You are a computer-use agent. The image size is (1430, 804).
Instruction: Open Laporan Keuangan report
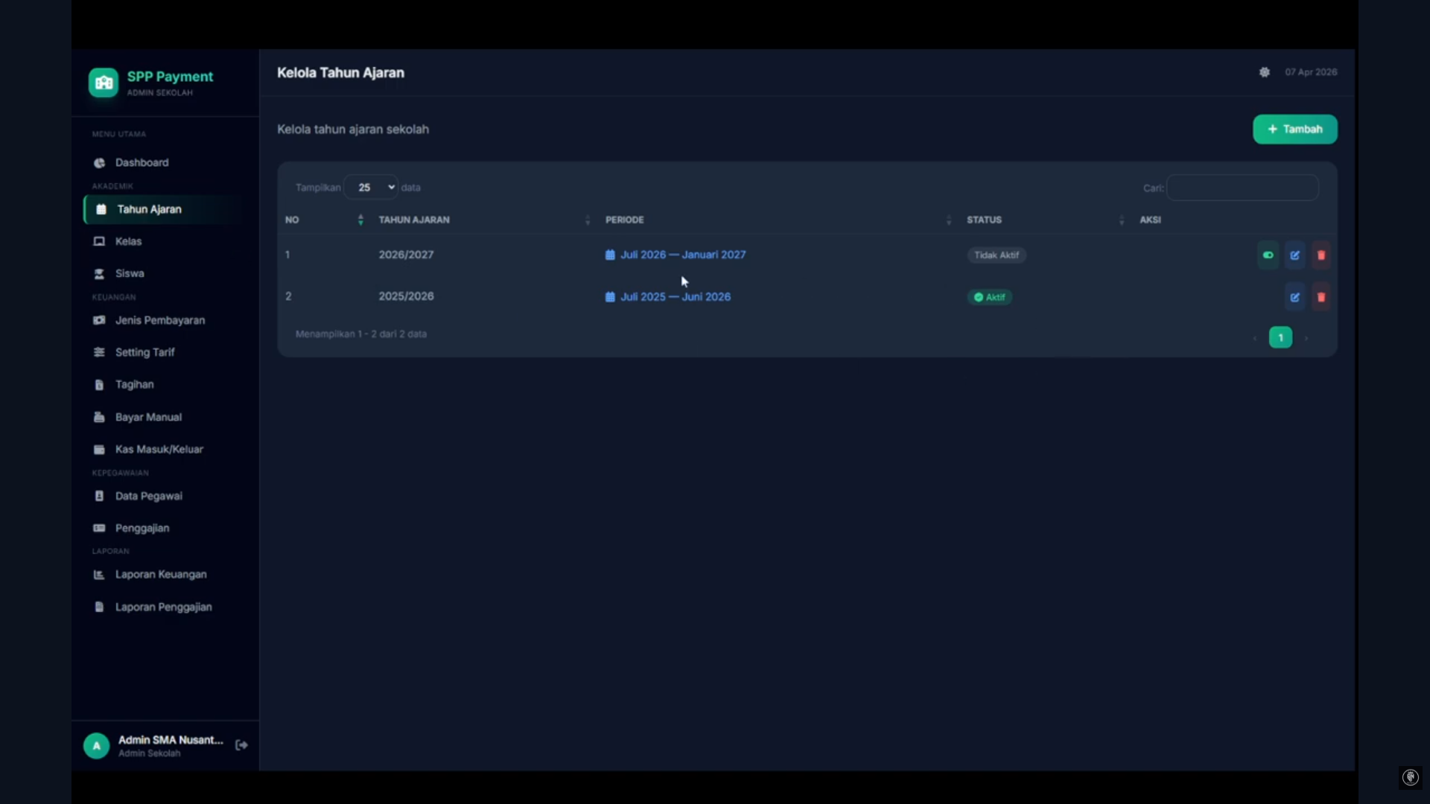161,575
